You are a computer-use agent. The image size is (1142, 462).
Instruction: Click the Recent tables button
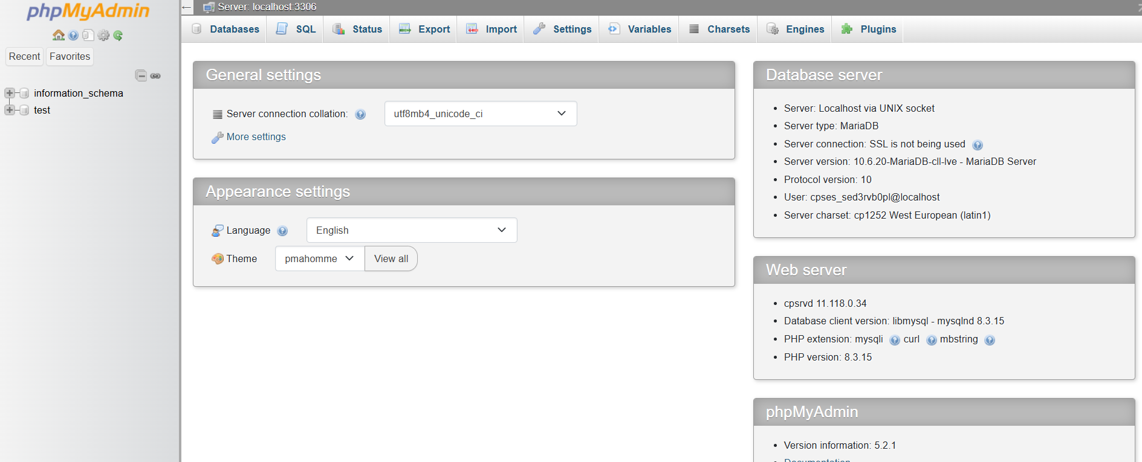(x=24, y=56)
